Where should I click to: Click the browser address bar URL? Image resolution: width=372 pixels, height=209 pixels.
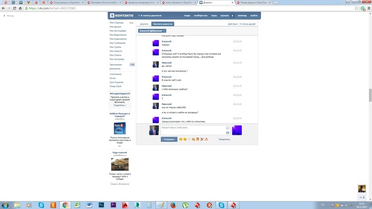tap(52, 8)
